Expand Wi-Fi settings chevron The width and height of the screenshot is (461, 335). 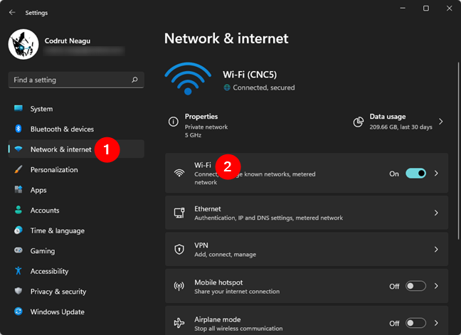436,174
